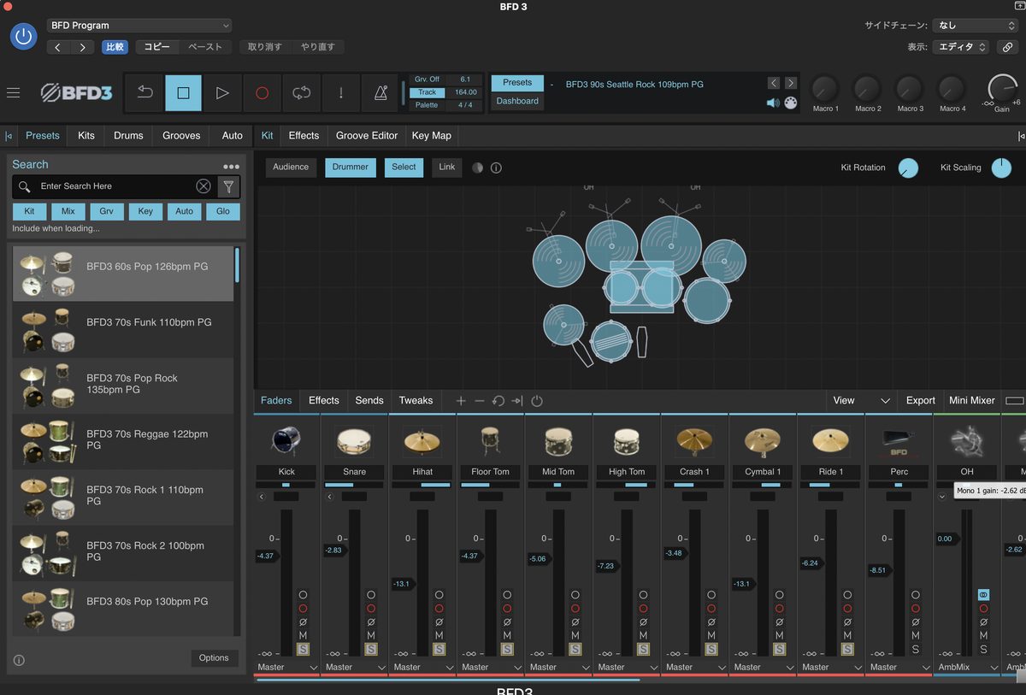Image resolution: width=1026 pixels, height=695 pixels.
Task: Expand Kick channel sub-mics arrow
Action: point(262,497)
